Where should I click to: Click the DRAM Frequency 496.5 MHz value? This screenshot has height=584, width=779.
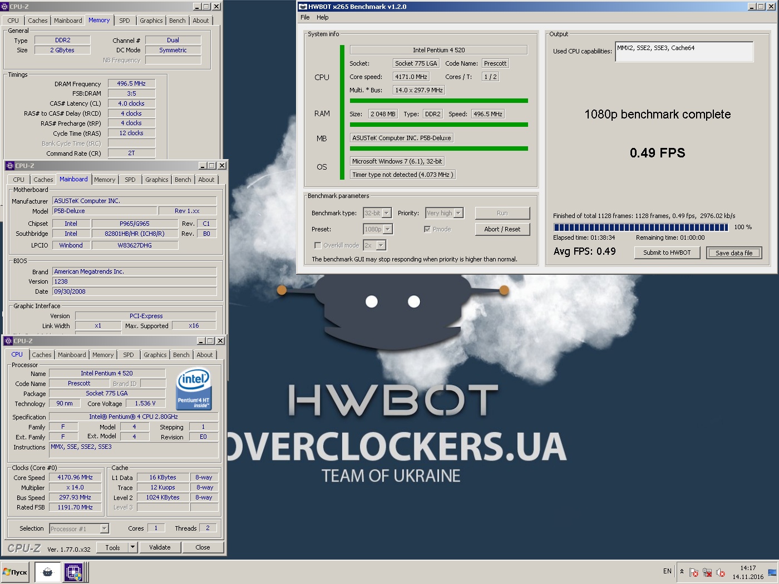coord(131,83)
